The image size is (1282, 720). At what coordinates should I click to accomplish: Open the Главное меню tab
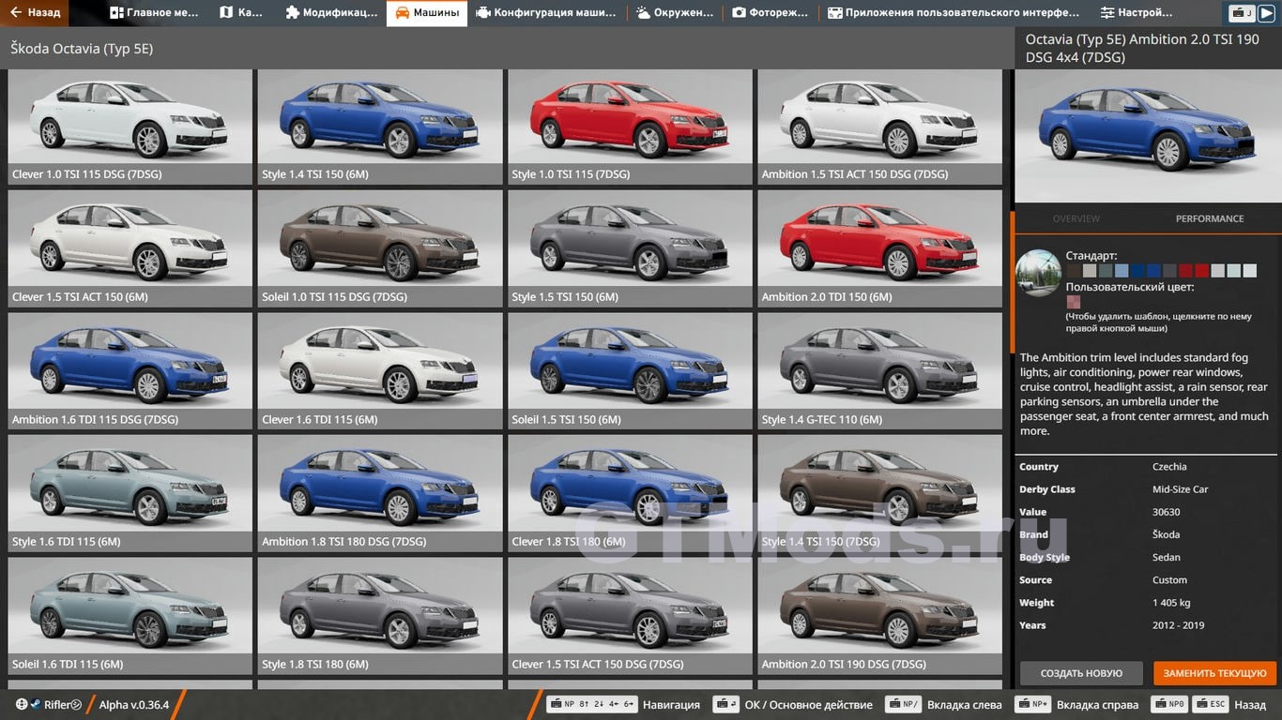point(155,13)
